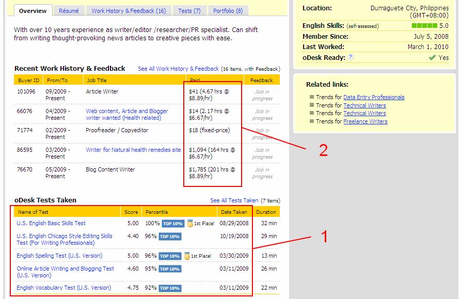Open the U.S. English Basic Skills Test link
Screen dimensions: 461x299
(x=51, y=224)
